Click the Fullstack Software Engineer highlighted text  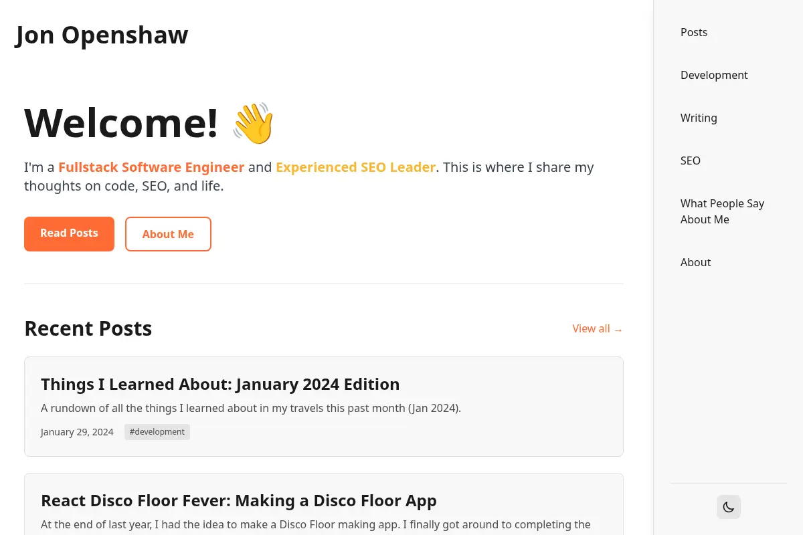(x=151, y=167)
